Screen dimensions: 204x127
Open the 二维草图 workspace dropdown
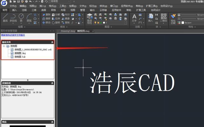[60, 1]
